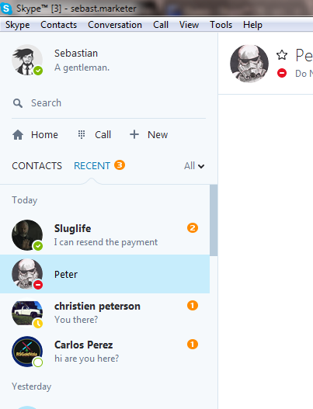Image resolution: width=313 pixels, height=409 pixels.
Task: Switch to the CONTACTS tab
Action: 37,166
